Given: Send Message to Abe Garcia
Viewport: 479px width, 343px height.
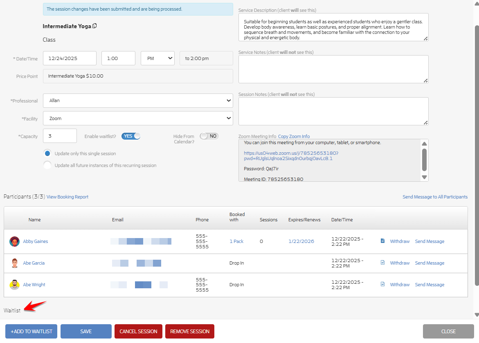Looking at the screenshot, I should point(430,263).
